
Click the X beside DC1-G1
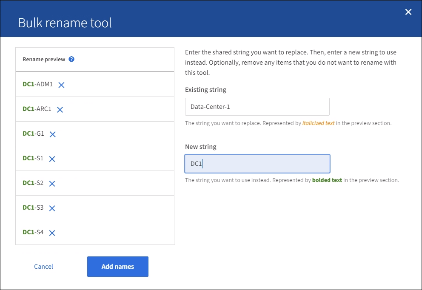53,134
